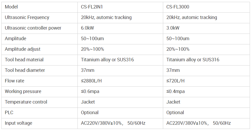Click the Tool head diameter label
This screenshot has height=130, width=251.
(25, 70)
